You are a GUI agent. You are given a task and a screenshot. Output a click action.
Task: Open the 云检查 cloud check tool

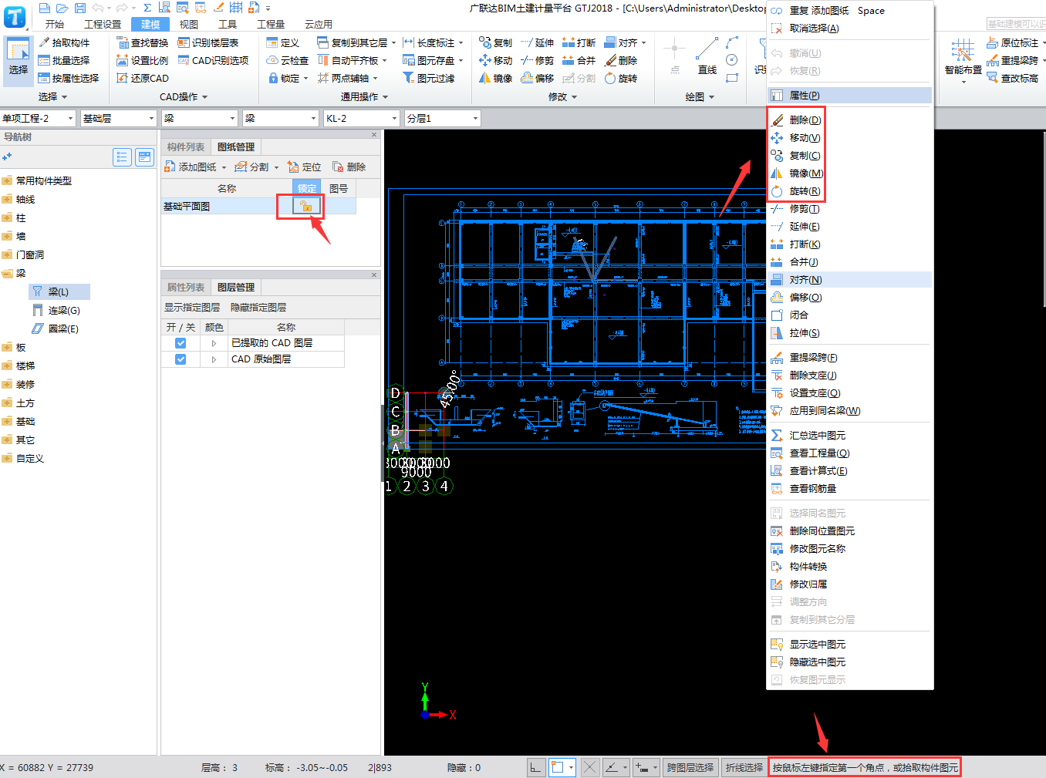click(287, 60)
